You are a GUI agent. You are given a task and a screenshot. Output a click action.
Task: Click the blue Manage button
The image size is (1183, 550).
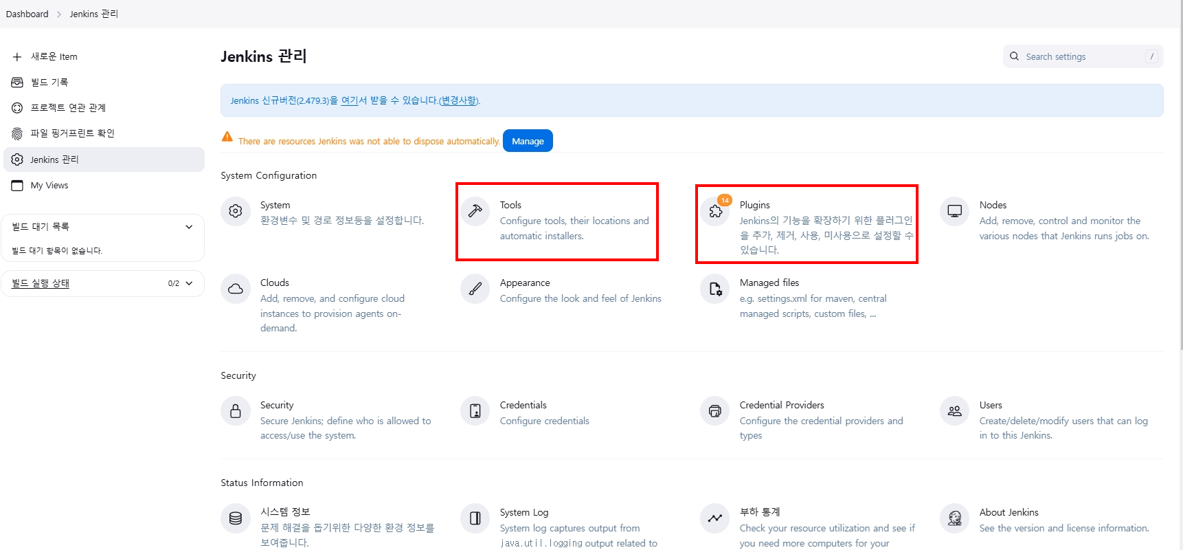[528, 141]
